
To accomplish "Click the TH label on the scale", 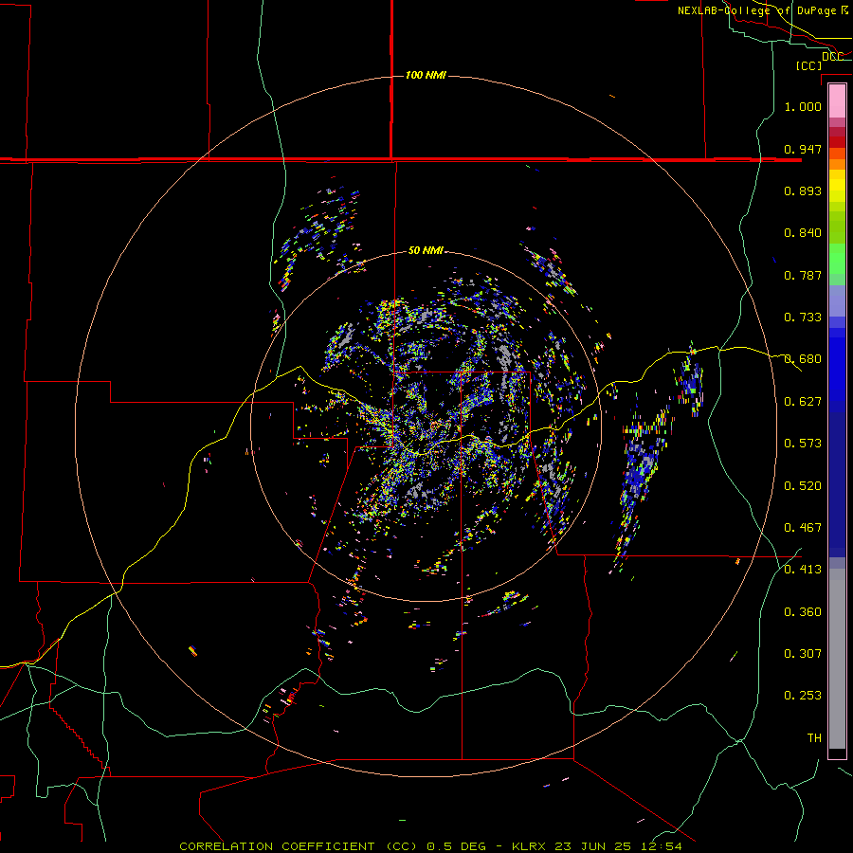I will 814,738.
